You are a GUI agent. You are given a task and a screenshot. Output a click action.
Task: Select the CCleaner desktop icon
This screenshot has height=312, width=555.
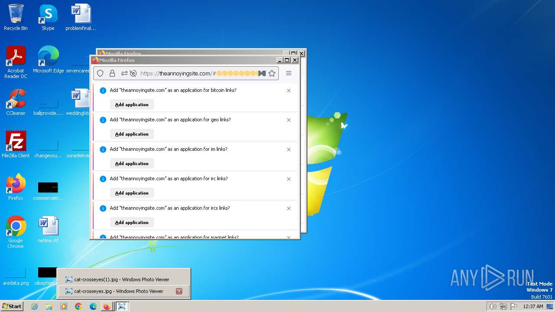[16, 102]
